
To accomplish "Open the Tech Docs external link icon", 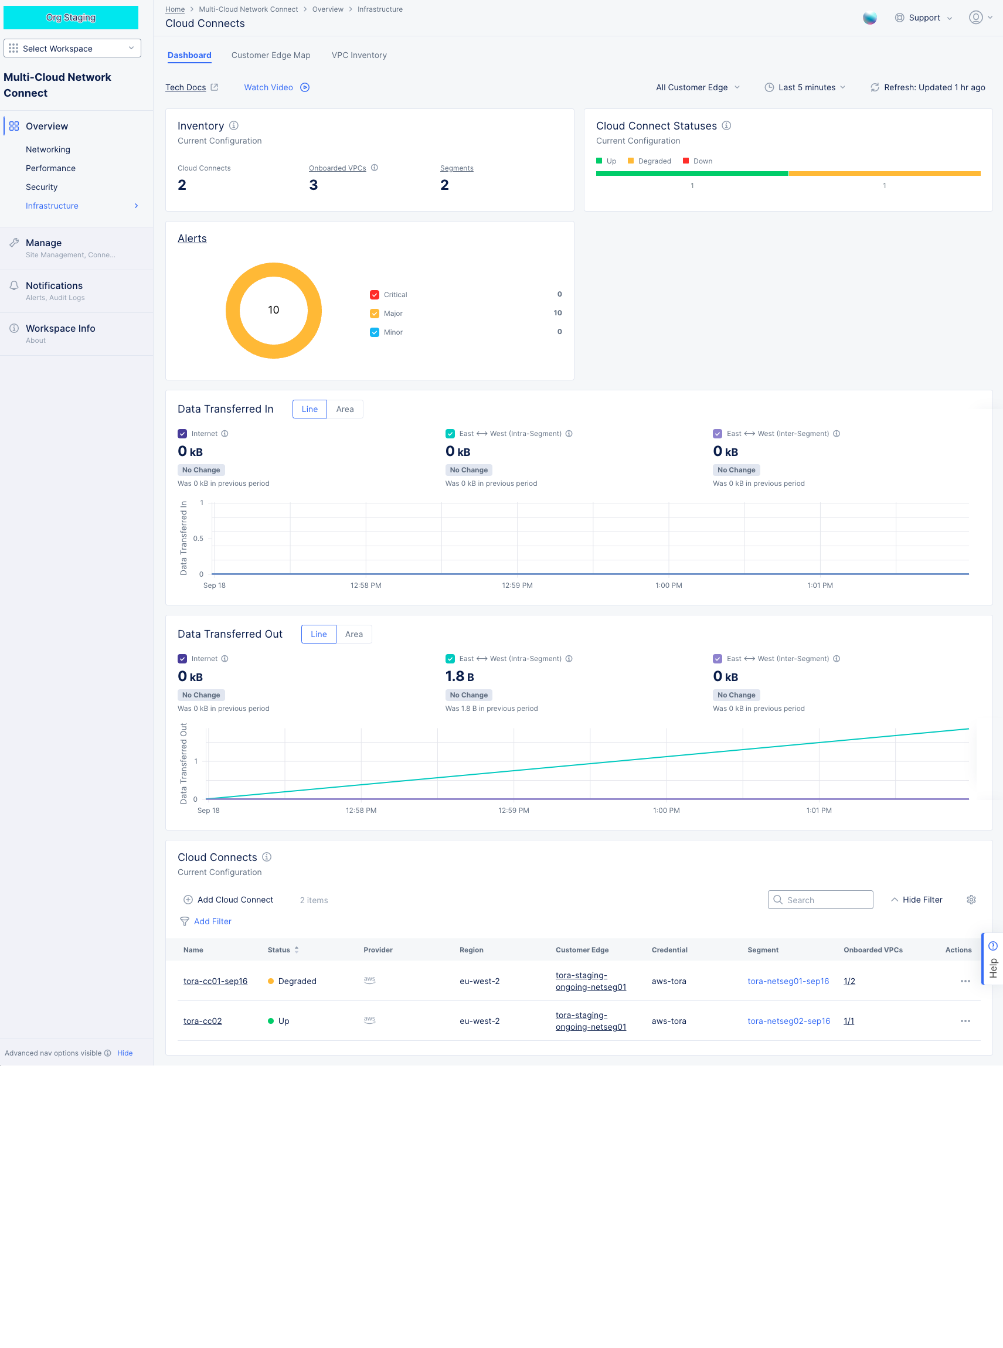I will click(x=214, y=87).
